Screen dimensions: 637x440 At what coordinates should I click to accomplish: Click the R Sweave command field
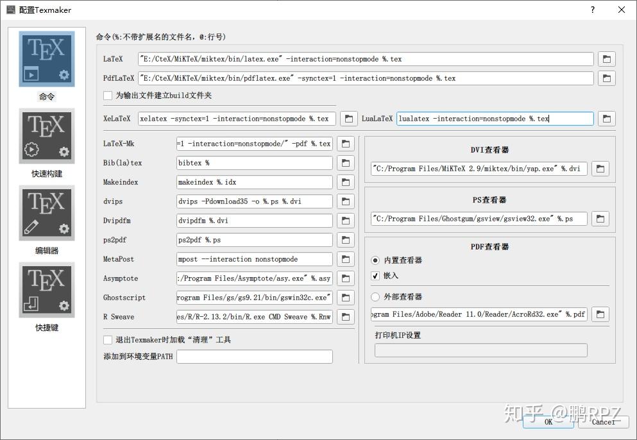coord(254,317)
